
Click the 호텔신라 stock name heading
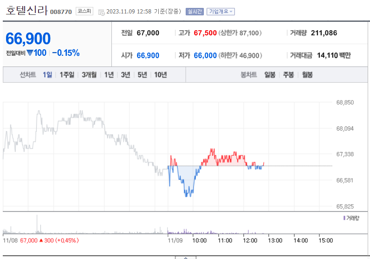[26, 10]
